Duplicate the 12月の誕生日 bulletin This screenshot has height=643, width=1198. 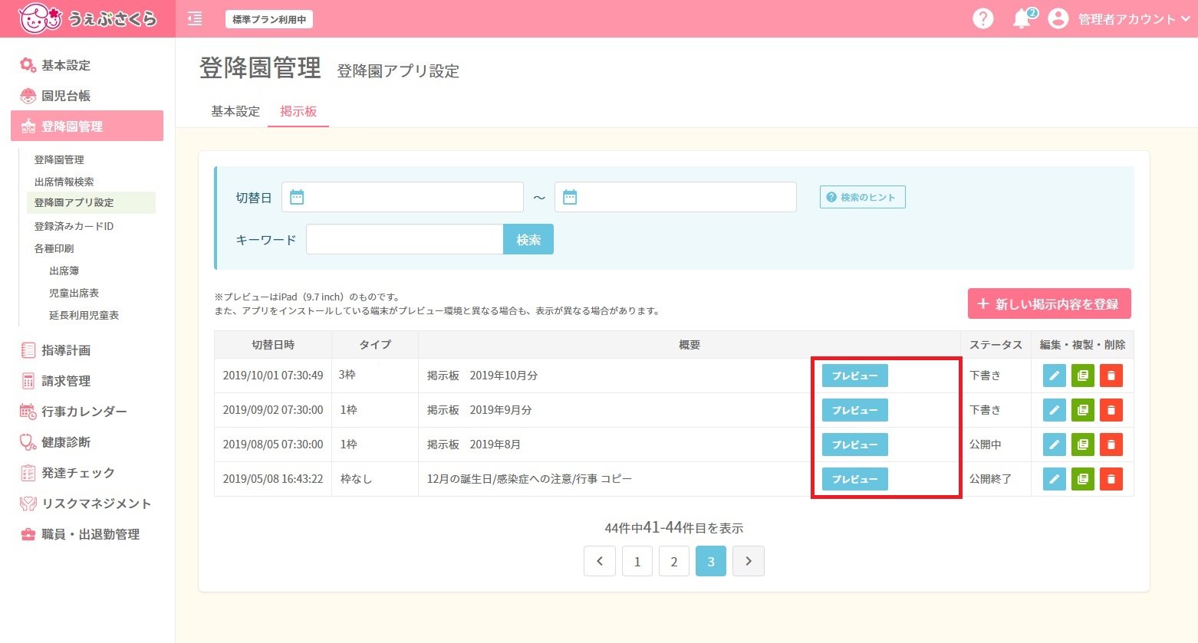tap(1083, 479)
